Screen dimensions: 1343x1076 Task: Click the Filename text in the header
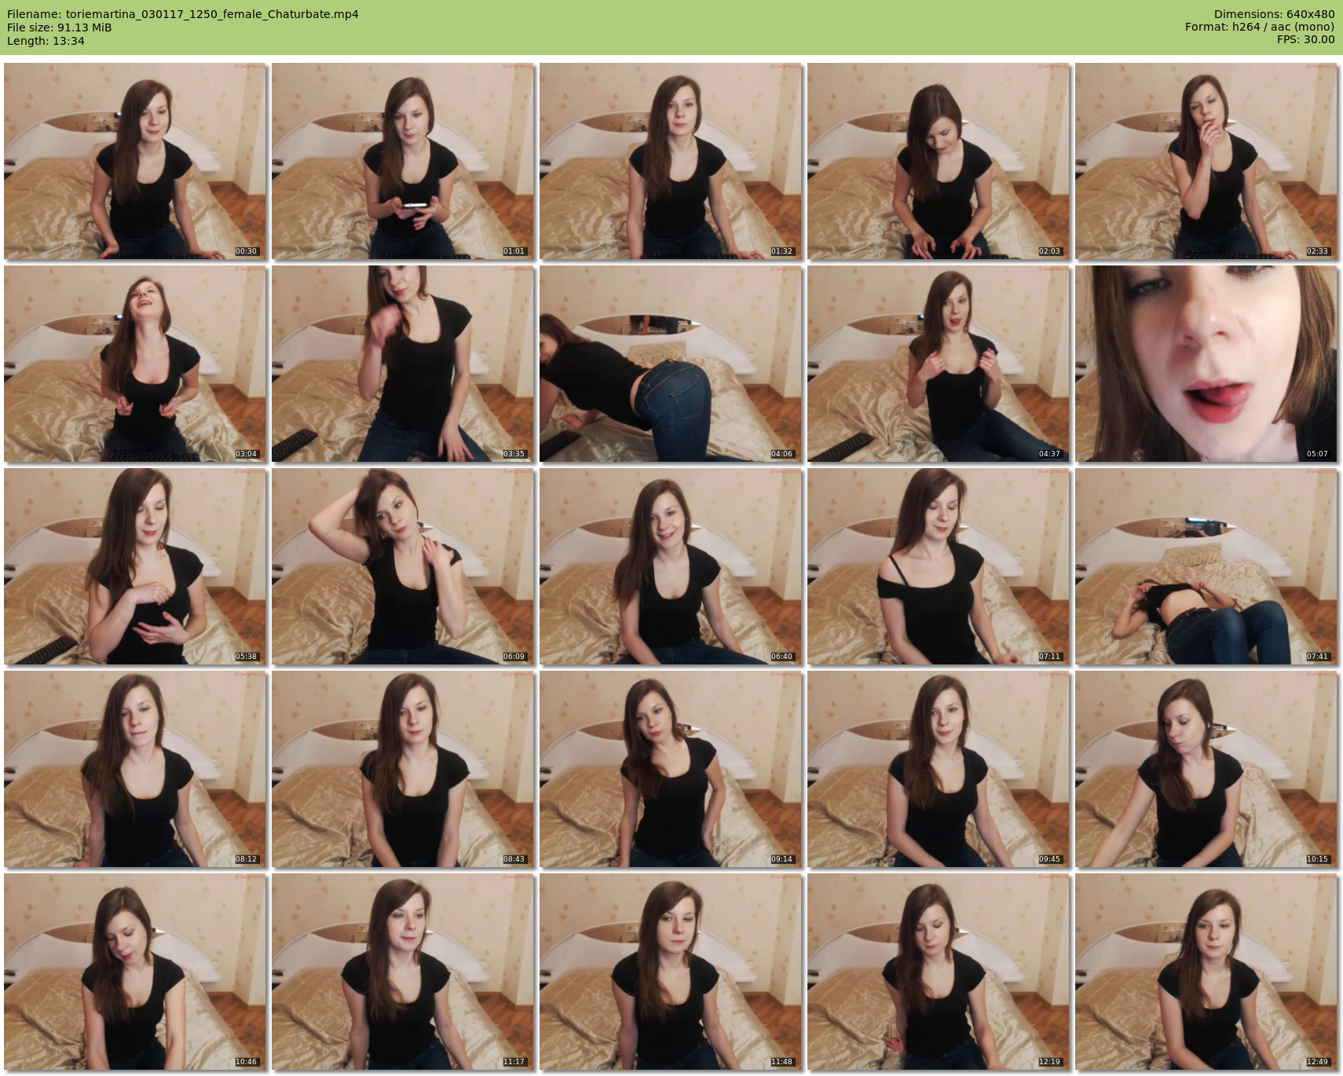[182, 14]
